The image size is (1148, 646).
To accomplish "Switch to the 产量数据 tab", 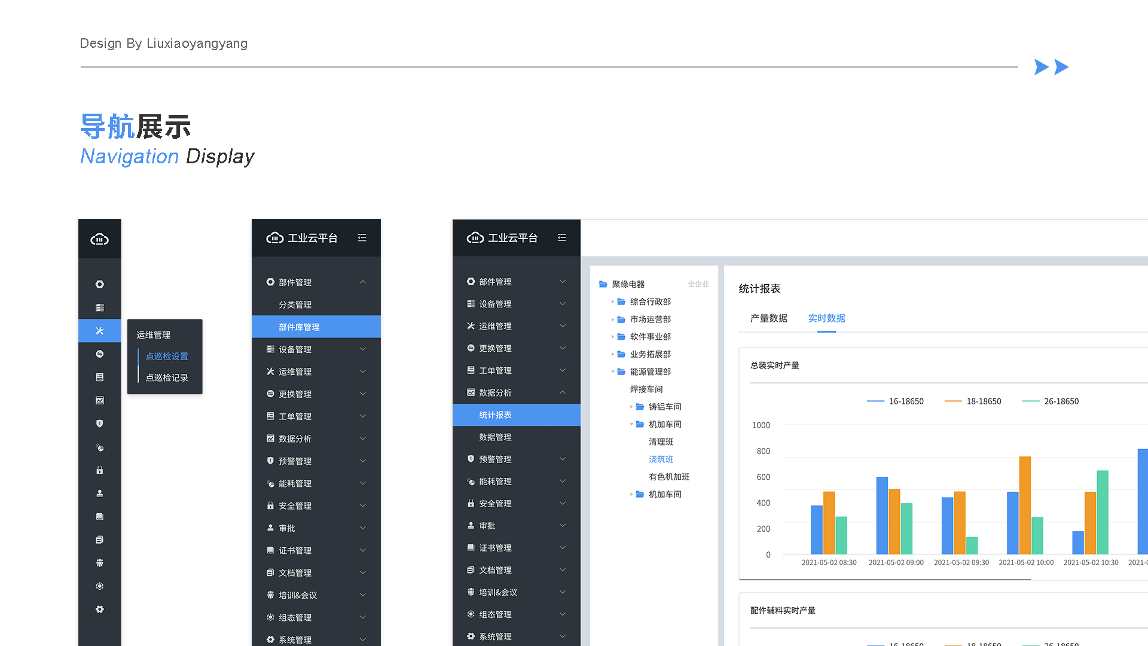I will [x=768, y=318].
